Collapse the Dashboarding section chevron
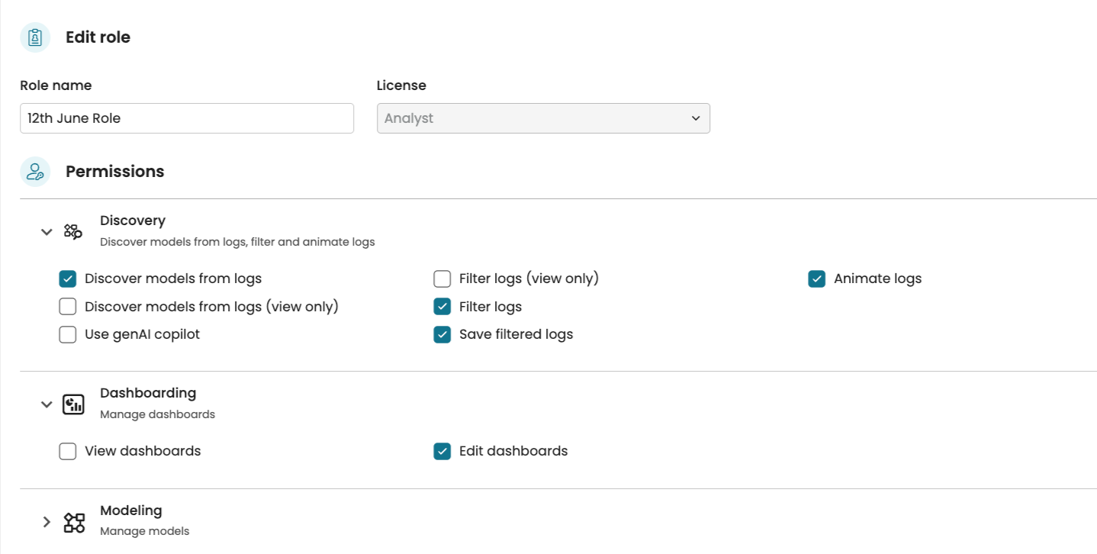1097x554 pixels. coord(47,404)
